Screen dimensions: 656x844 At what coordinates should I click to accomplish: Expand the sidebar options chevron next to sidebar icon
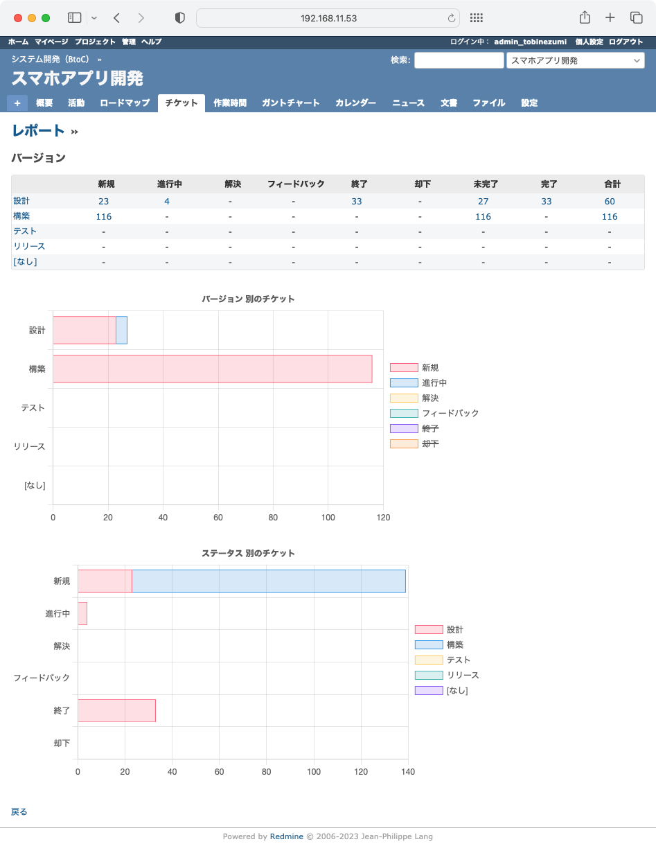tap(93, 17)
